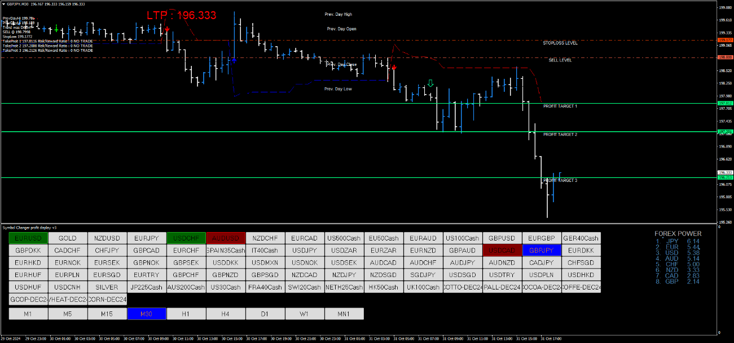Choose the D1 daily timeframe
The image size is (734, 343).
[265, 314]
